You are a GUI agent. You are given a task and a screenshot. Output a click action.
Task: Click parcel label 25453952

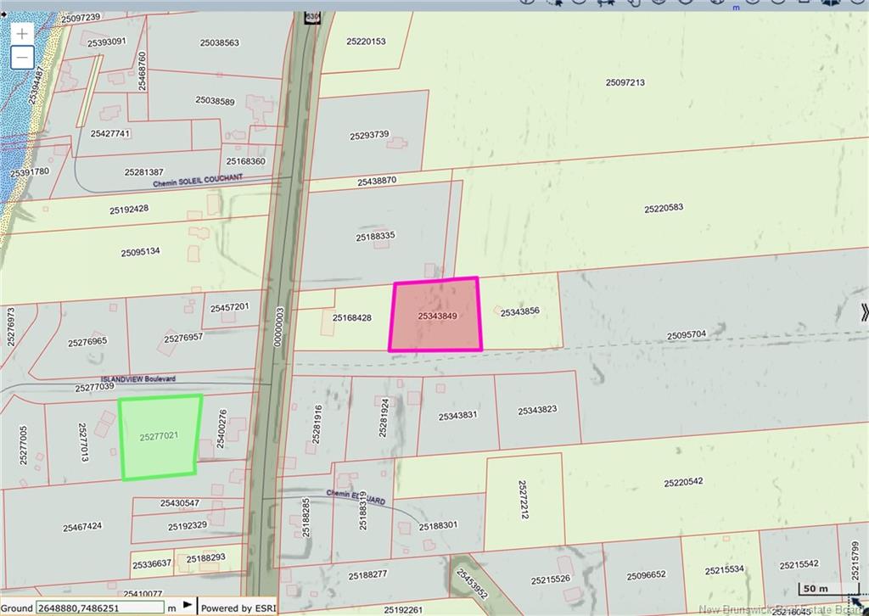tap(472, 583)
